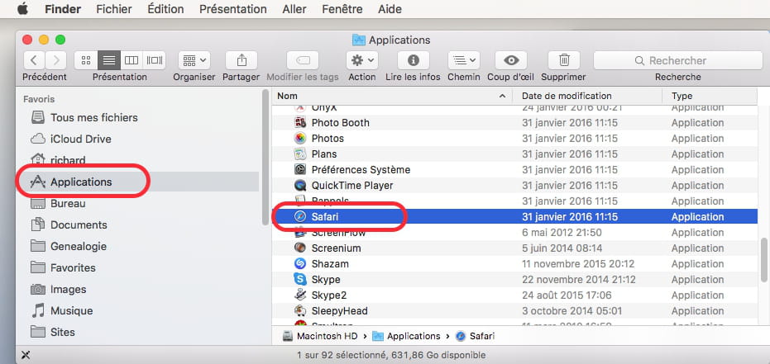
Task: Click the Supprimer trash button
Action: 564,60
